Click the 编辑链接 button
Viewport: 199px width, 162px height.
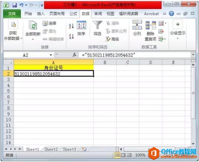(53, 39)
